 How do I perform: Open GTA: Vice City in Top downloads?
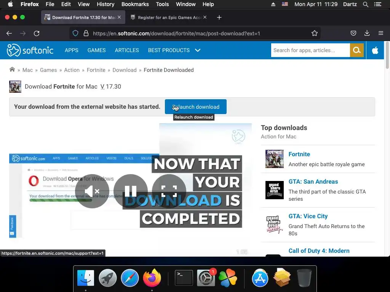[x=308, y=216]
